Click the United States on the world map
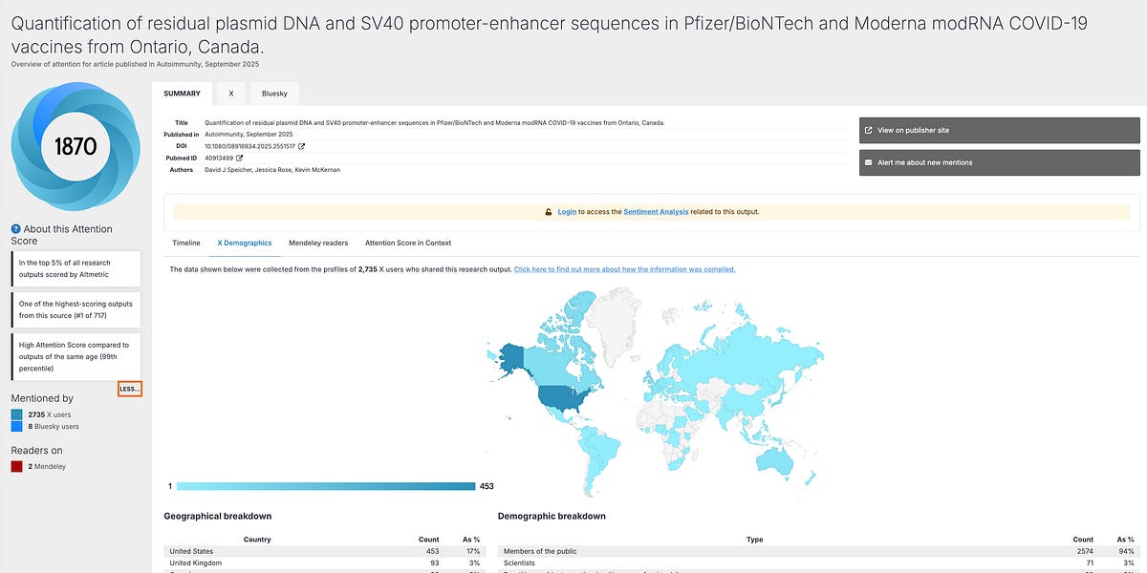The image size is (1147, 573). tap(561, 397)
